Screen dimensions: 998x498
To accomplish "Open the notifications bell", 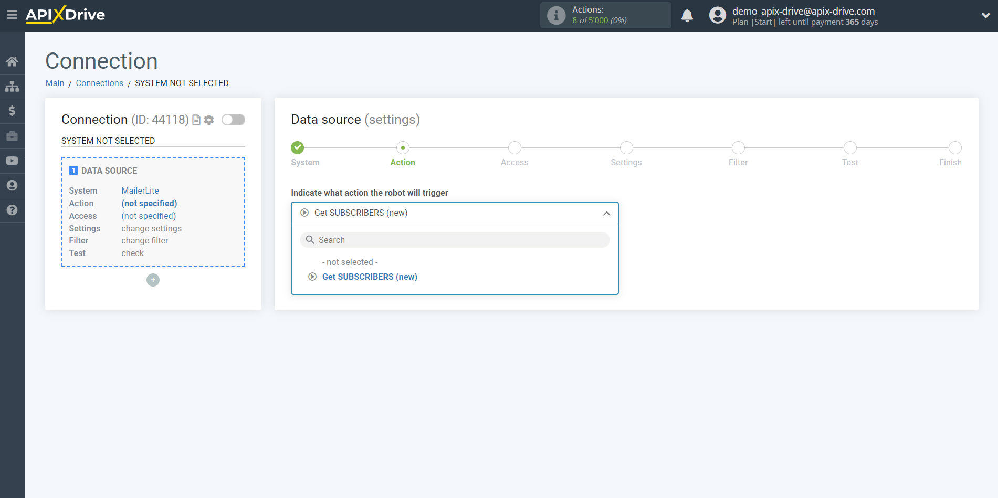I will click(x=687, y=16).
